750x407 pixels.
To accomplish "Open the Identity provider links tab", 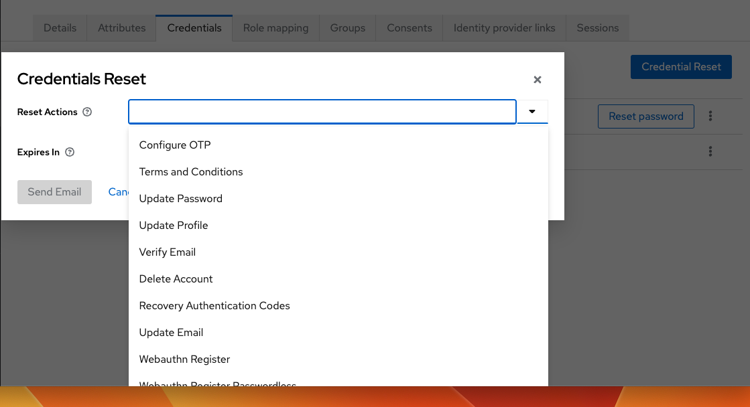I will click(x=504, y=27).
